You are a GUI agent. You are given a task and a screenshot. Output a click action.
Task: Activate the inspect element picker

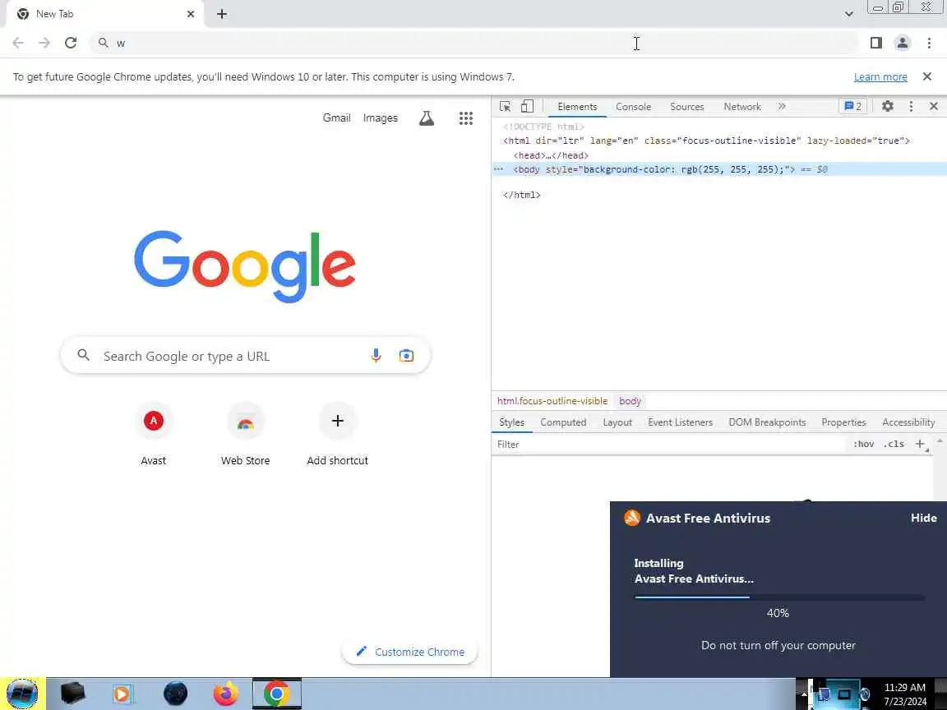coord(505,106)
